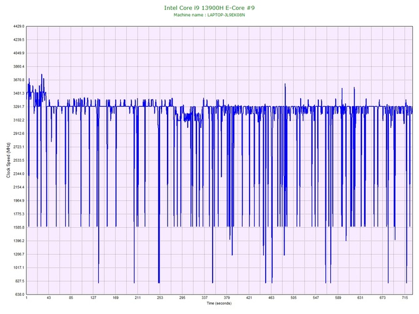Click the 3102.2 y-axis value
419x314 pixels.
[x=19, y=120]
